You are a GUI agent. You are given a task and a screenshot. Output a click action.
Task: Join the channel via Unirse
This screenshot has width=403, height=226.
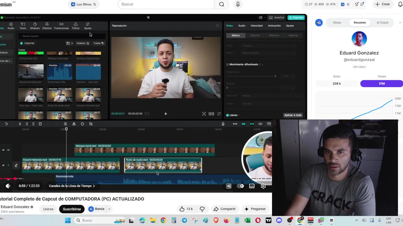click(48, 209)
